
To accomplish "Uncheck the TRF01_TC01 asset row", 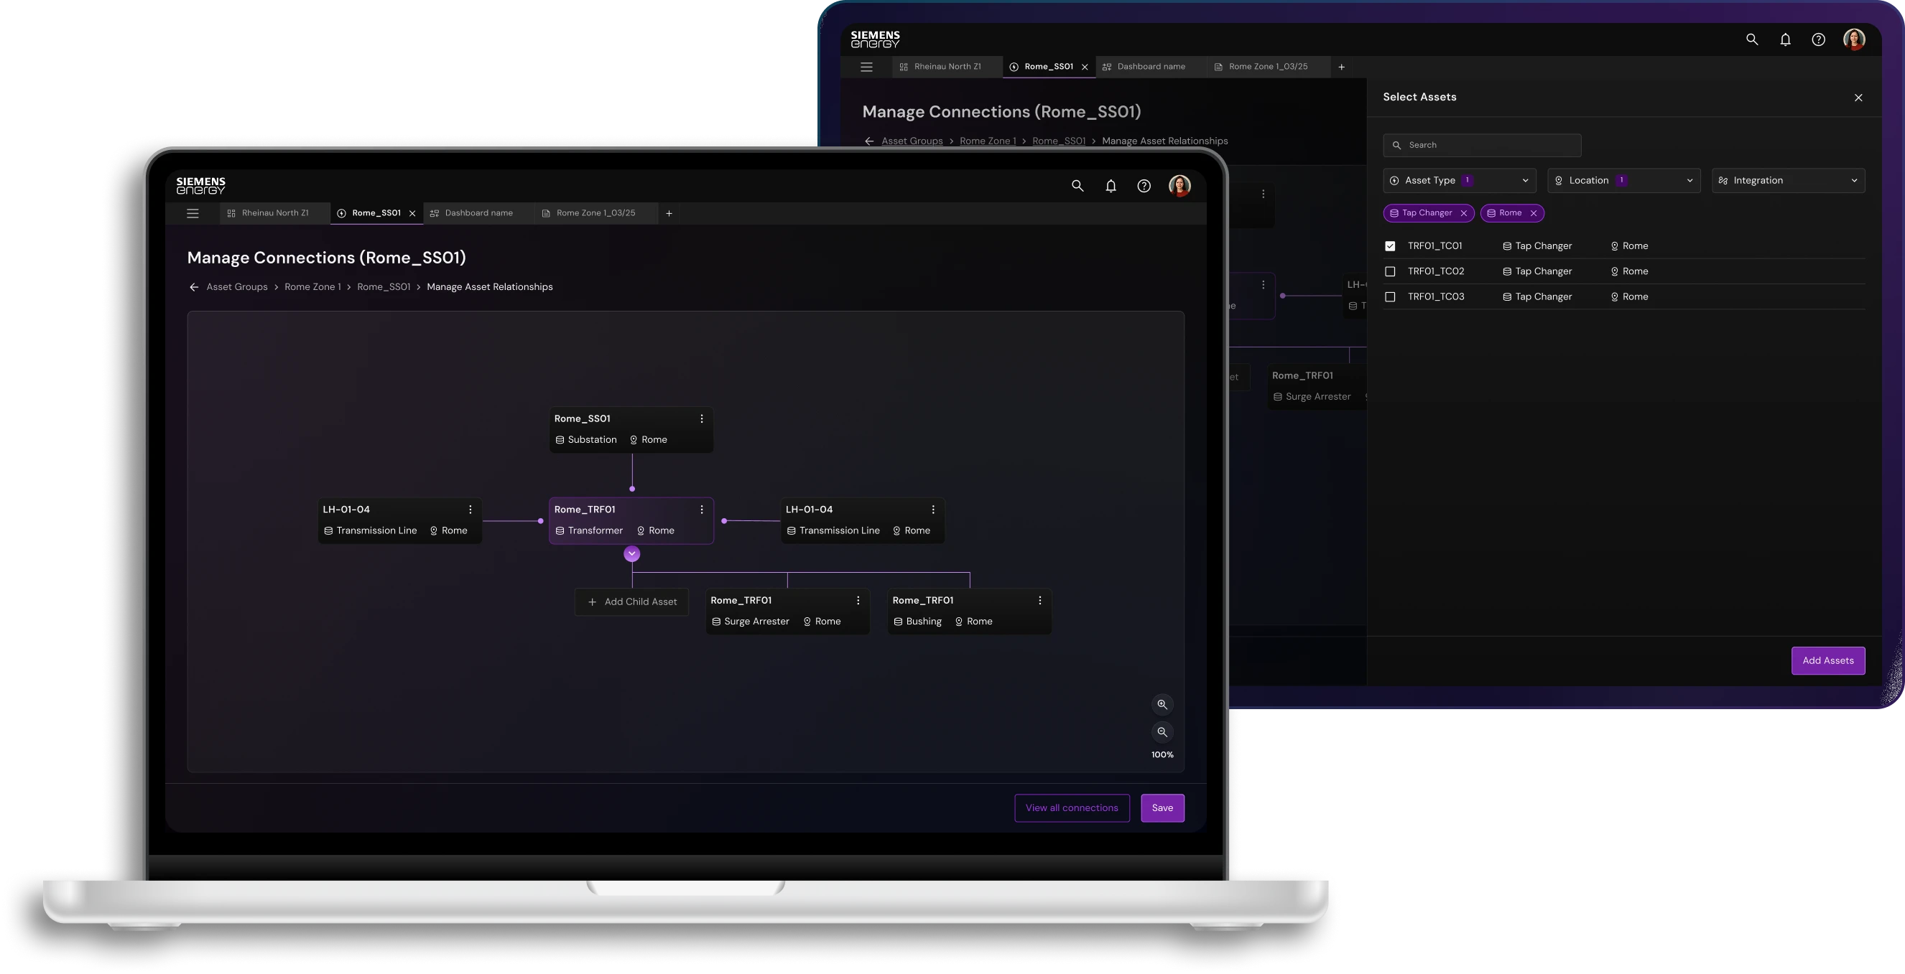I will click(x=1390, y=245).
